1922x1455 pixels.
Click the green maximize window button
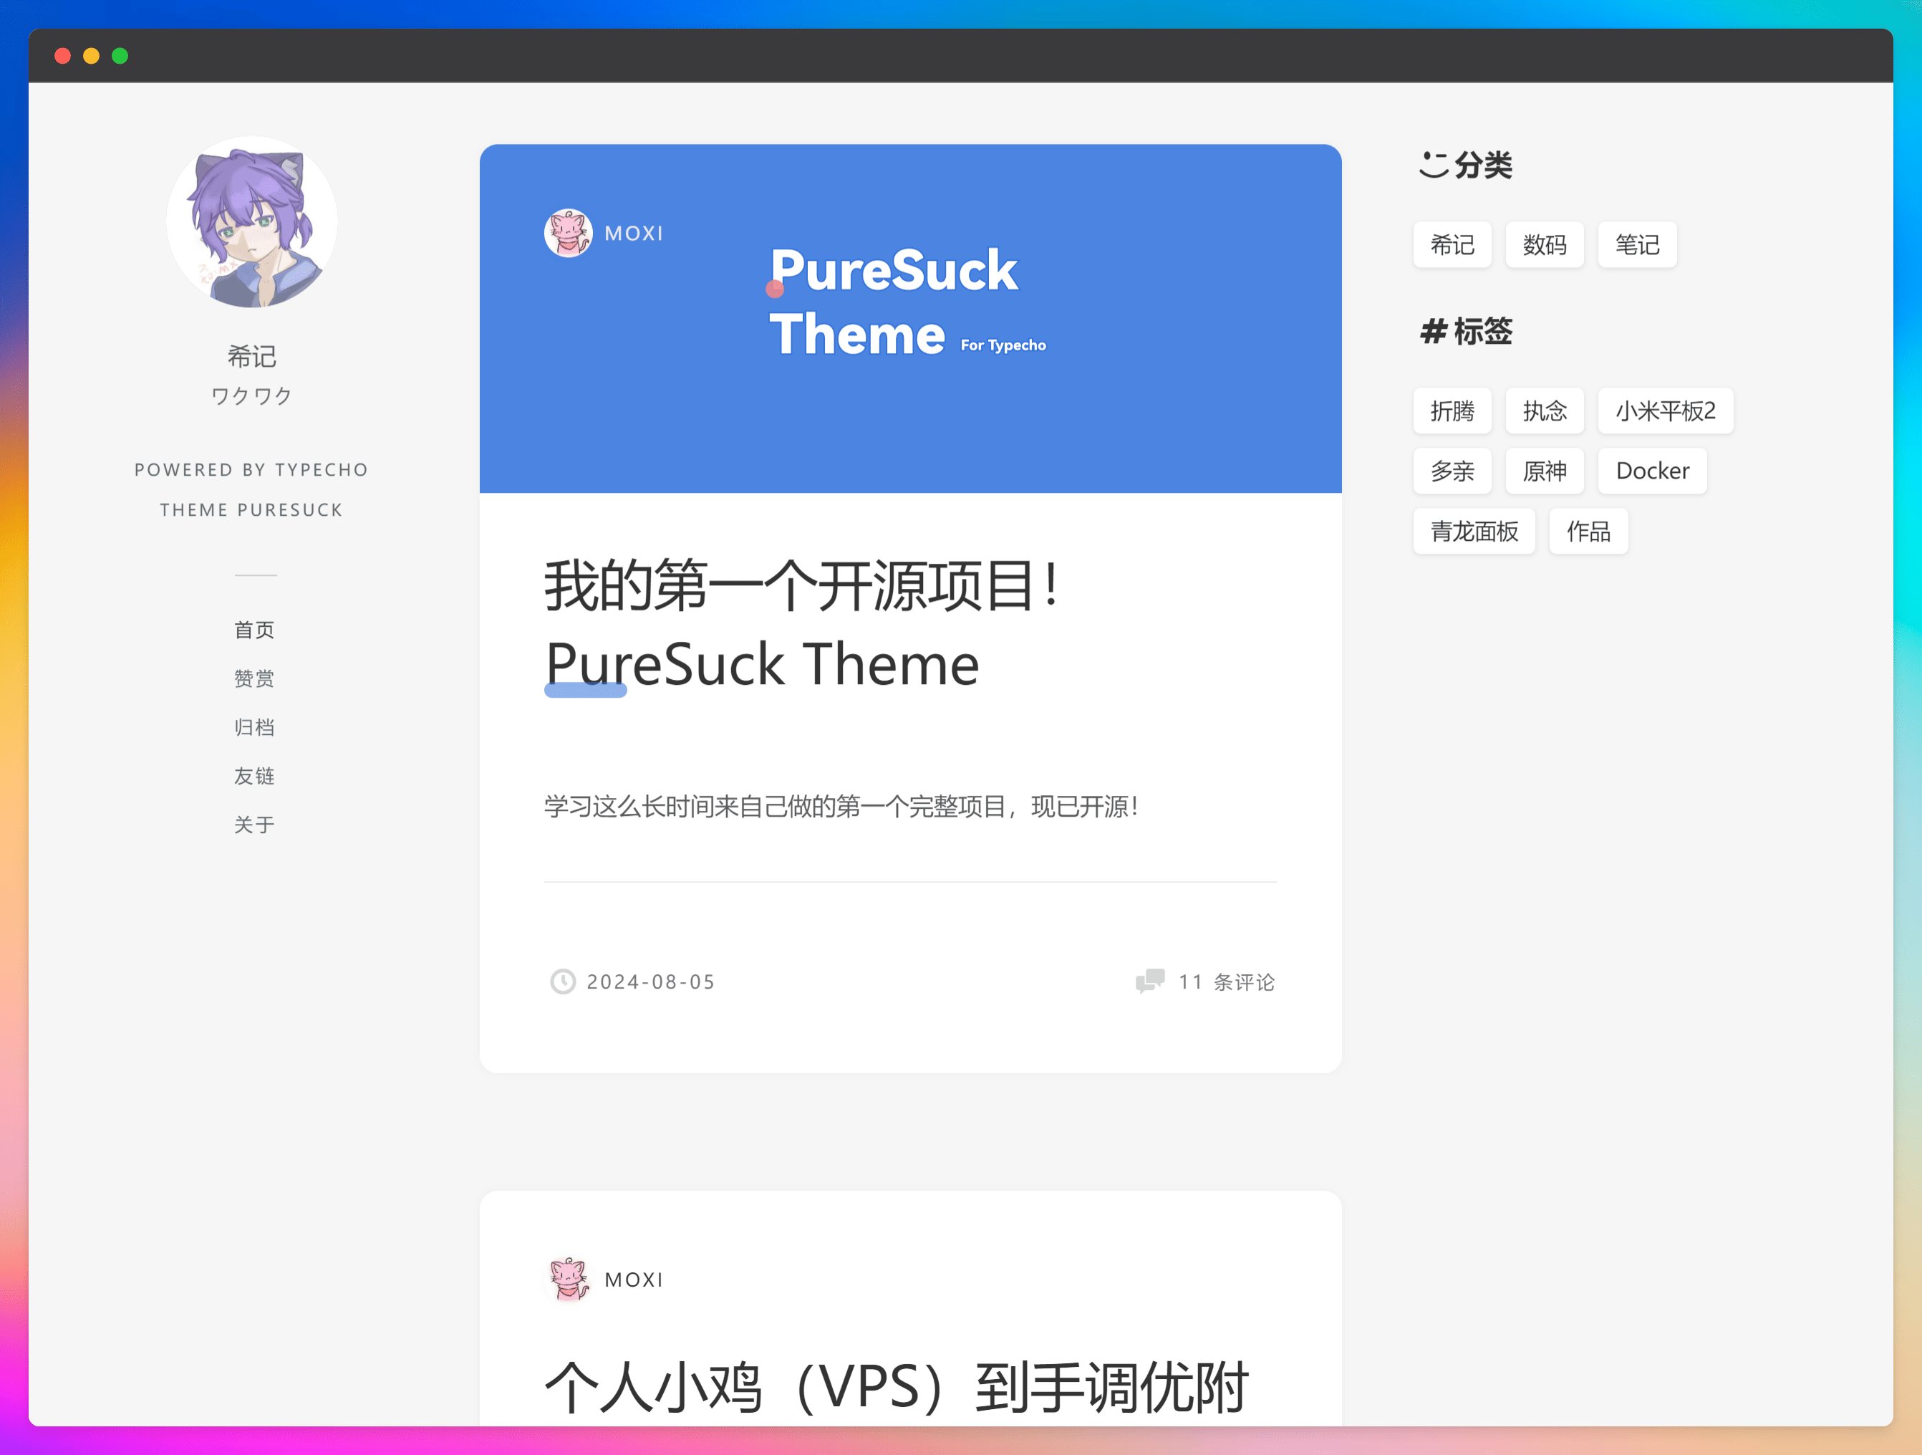point(120,56)
